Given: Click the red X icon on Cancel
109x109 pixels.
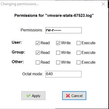Looking at the screenshot, I should 68,96.
